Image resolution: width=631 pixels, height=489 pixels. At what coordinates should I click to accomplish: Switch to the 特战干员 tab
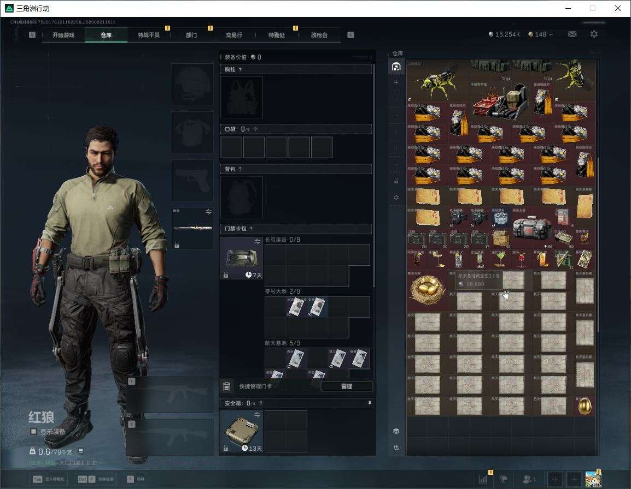click(x=149, y=35)
